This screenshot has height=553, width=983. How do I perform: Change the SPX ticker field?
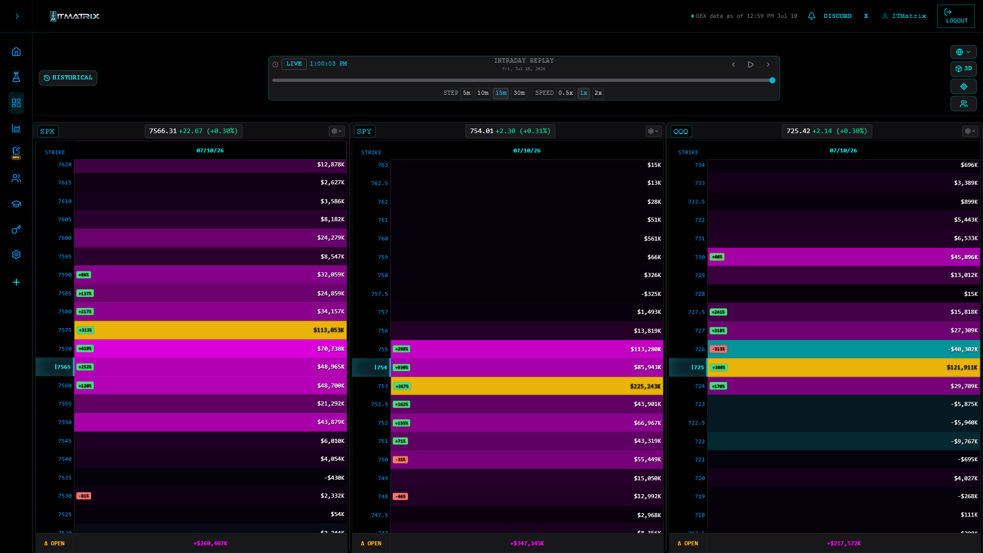pyautogui.click(x=48, y=132)
